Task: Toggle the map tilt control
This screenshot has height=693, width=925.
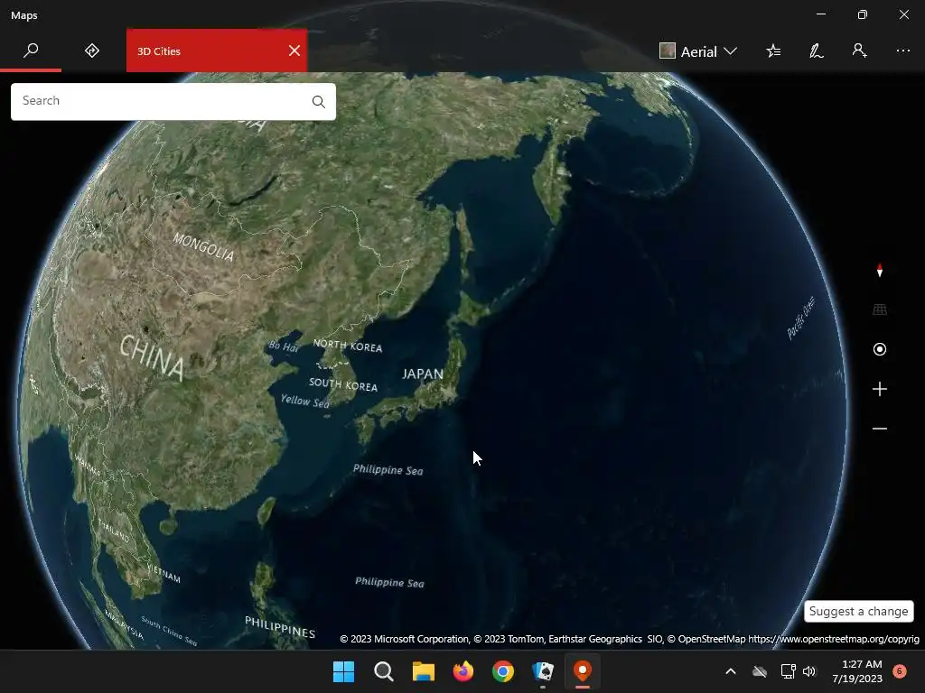Action: tap(880, 310)
